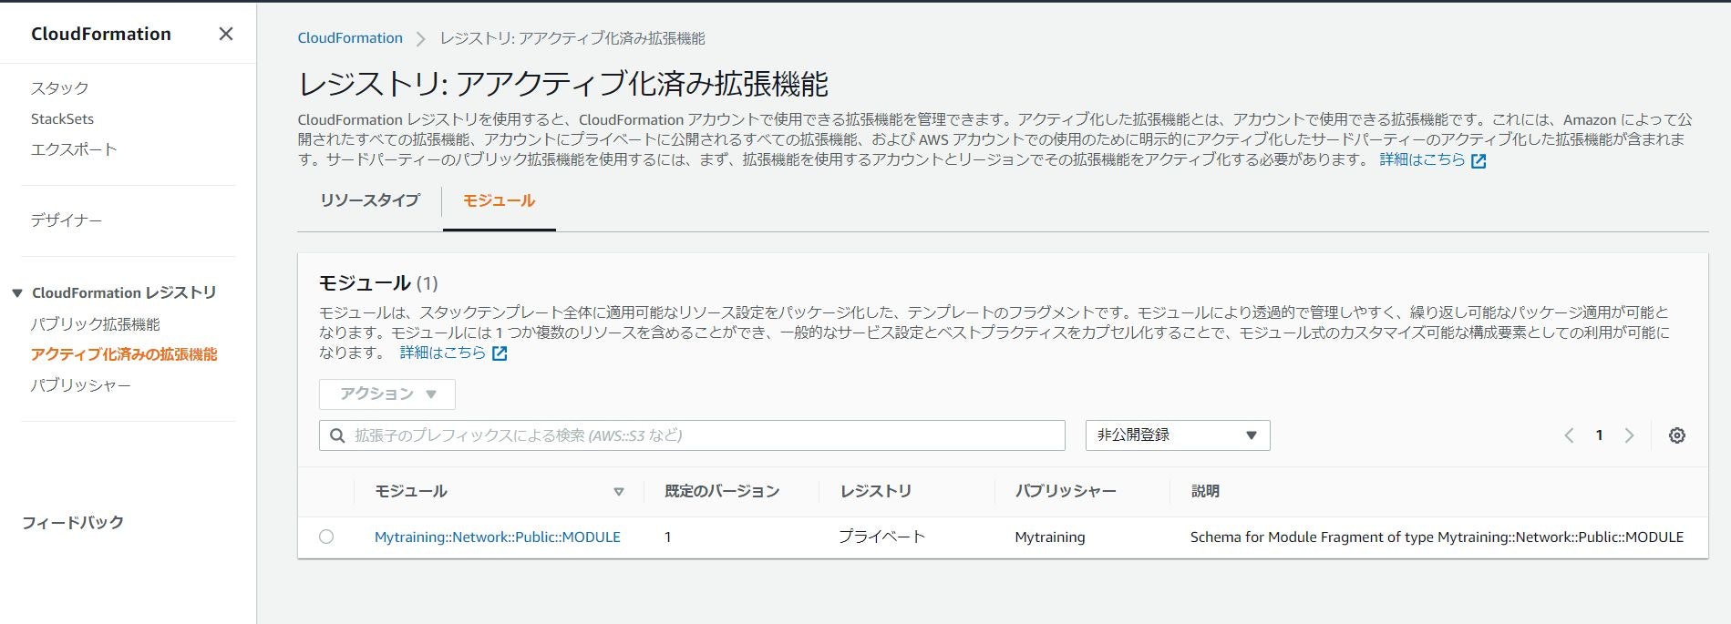Click 詳細はこちら link in page description

1422,159
